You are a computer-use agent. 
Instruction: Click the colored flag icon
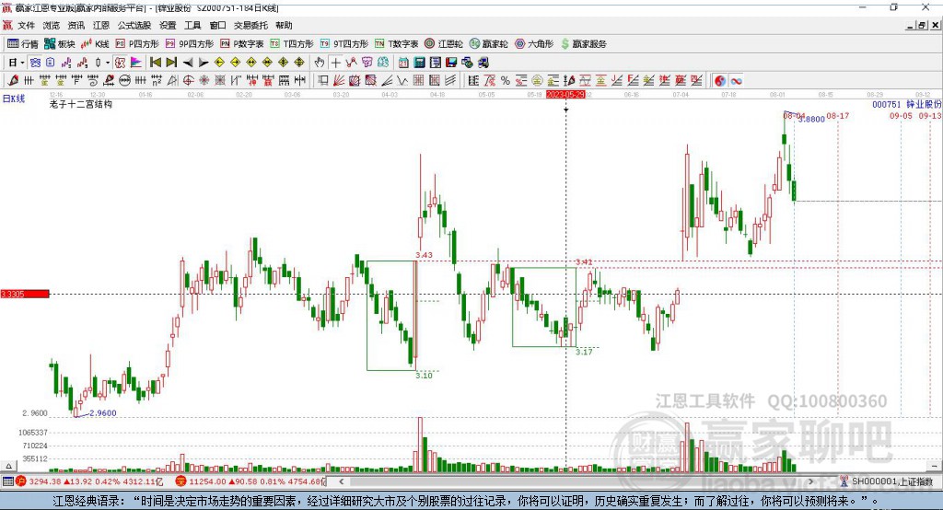coord(136,63)
